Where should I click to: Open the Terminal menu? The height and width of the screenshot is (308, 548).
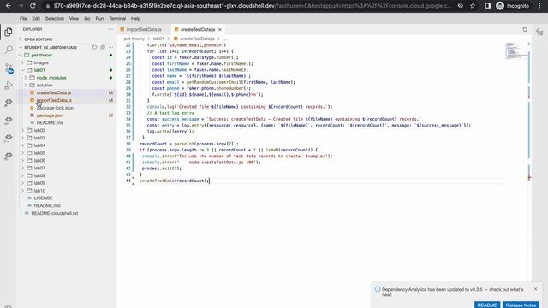pyautogui.click(x=117, y=19)
